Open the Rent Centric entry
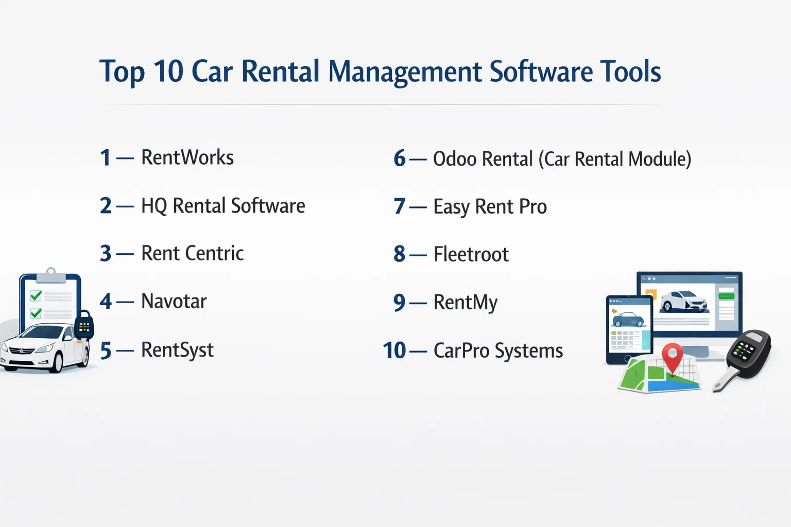The height and width of the screenshot is (527, 791). (x=192, y=253)
